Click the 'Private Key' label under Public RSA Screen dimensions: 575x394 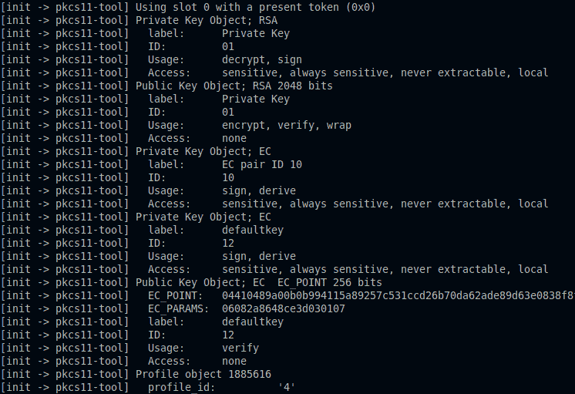[256, 99]
